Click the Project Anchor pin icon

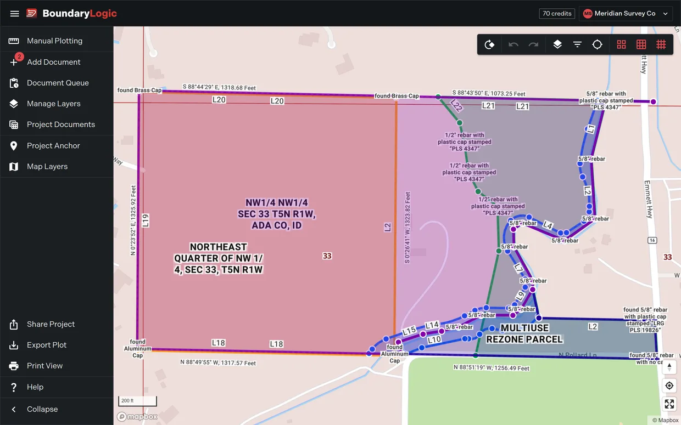[x=14, y=145]
